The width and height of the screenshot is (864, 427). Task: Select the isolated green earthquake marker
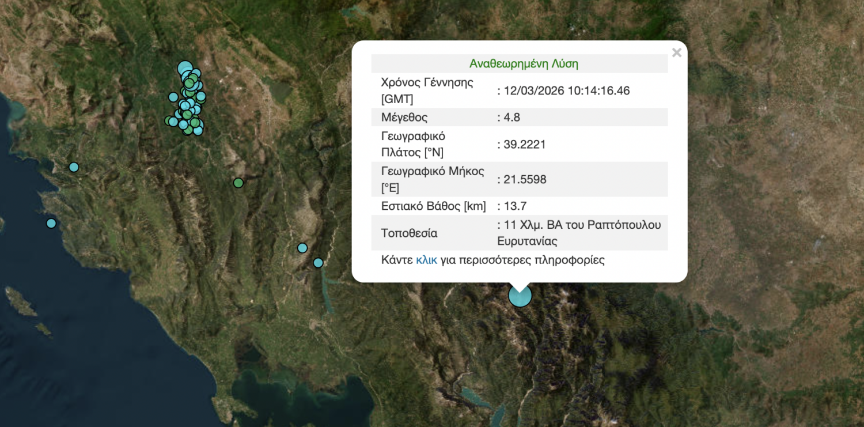pyautogui.click(x=238, y=183)
